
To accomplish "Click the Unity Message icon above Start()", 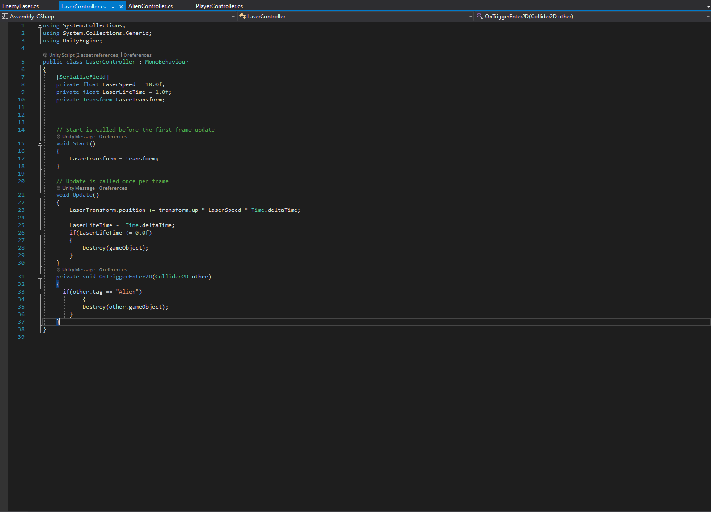I will click(59, 137).
